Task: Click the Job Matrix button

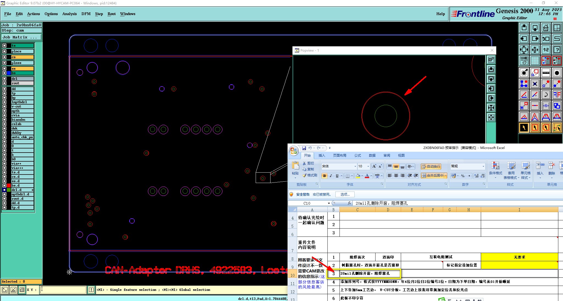Action: pos(21,37)
